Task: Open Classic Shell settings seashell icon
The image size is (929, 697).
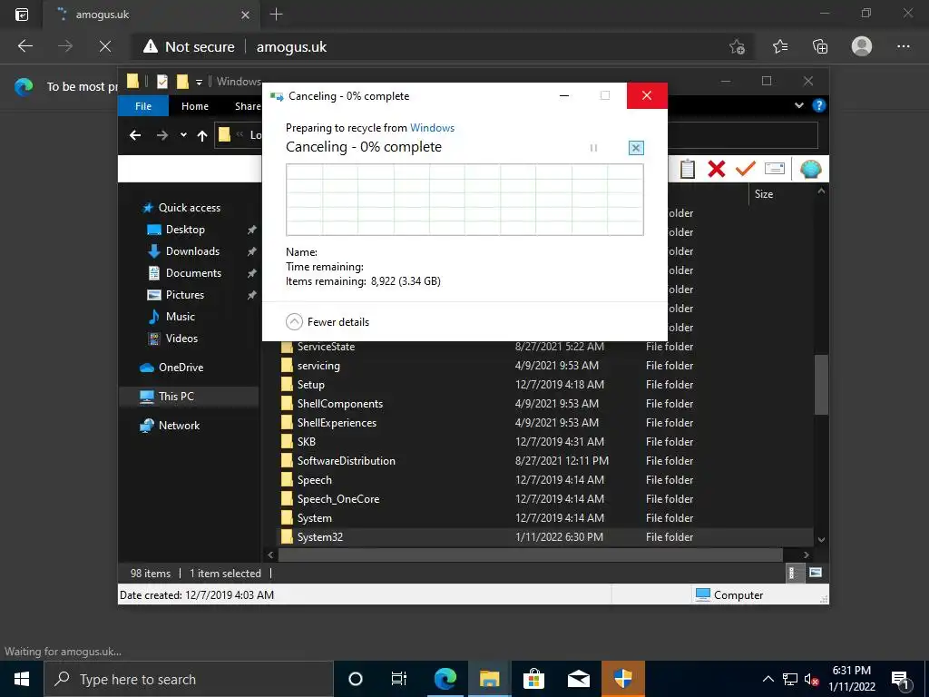Action: [x=810, y=170]
